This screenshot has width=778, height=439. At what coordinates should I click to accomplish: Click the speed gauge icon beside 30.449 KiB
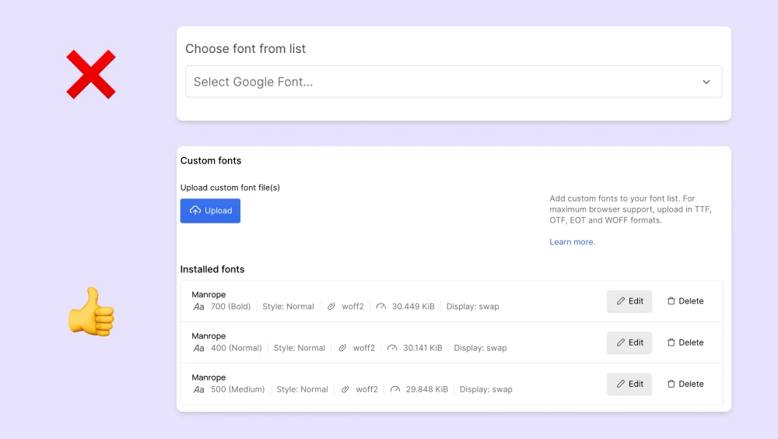380,307
